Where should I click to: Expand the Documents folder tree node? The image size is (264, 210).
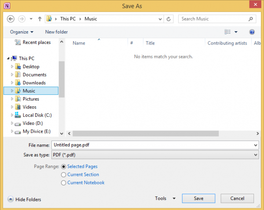point(12,75)
